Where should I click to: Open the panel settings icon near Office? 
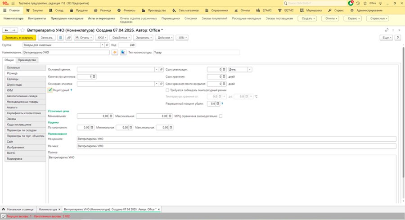pos(380,3)
